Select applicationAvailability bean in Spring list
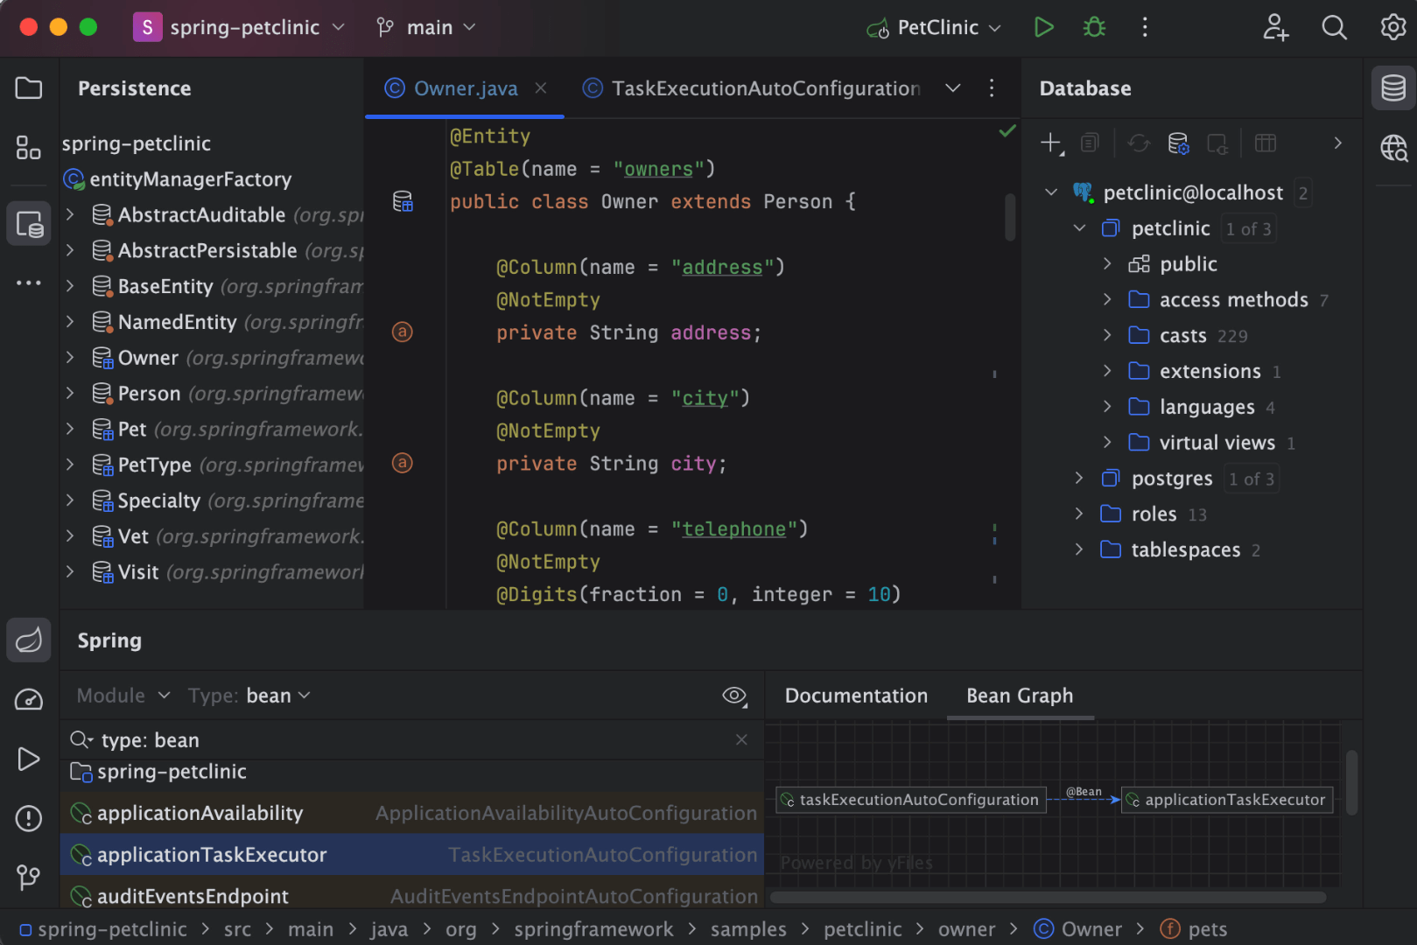1417x945 pixels. [x=200, y=813]
